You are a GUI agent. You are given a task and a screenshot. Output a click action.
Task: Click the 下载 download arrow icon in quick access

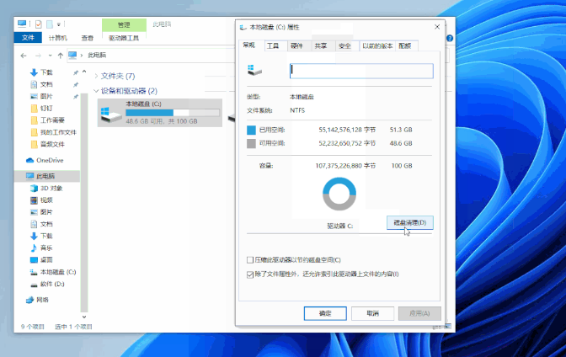pyautogui.click(x=34, y=72)
